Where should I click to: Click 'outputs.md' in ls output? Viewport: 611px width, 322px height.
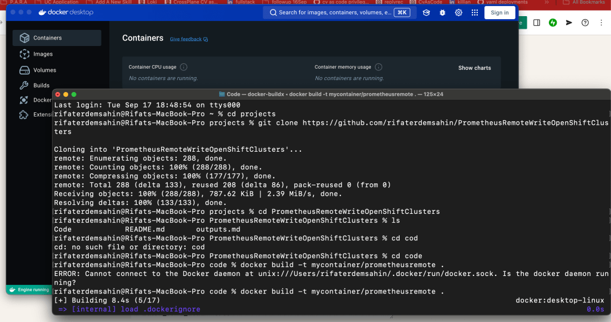point(218,229)
